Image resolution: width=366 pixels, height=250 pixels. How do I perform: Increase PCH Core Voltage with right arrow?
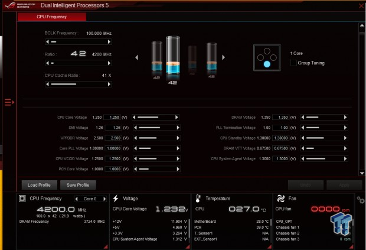(178, 169)
